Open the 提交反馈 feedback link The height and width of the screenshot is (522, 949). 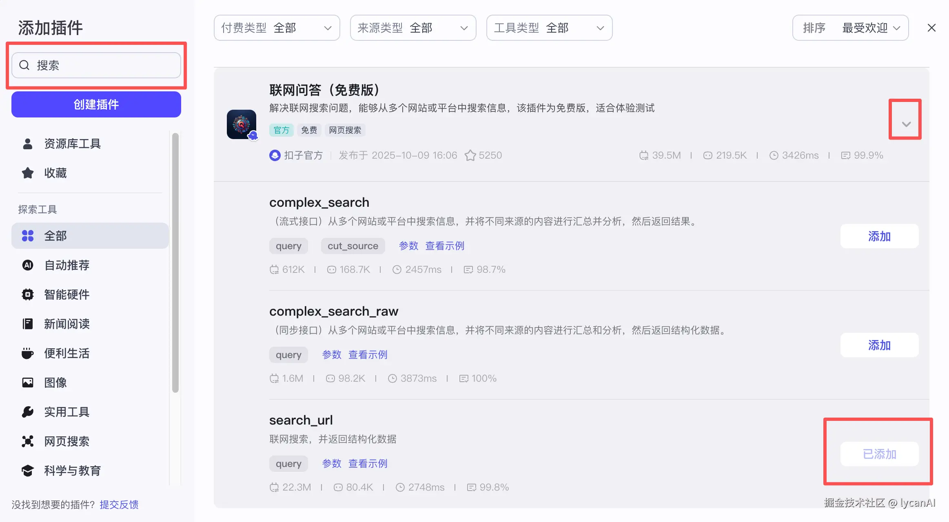point(119,504)
